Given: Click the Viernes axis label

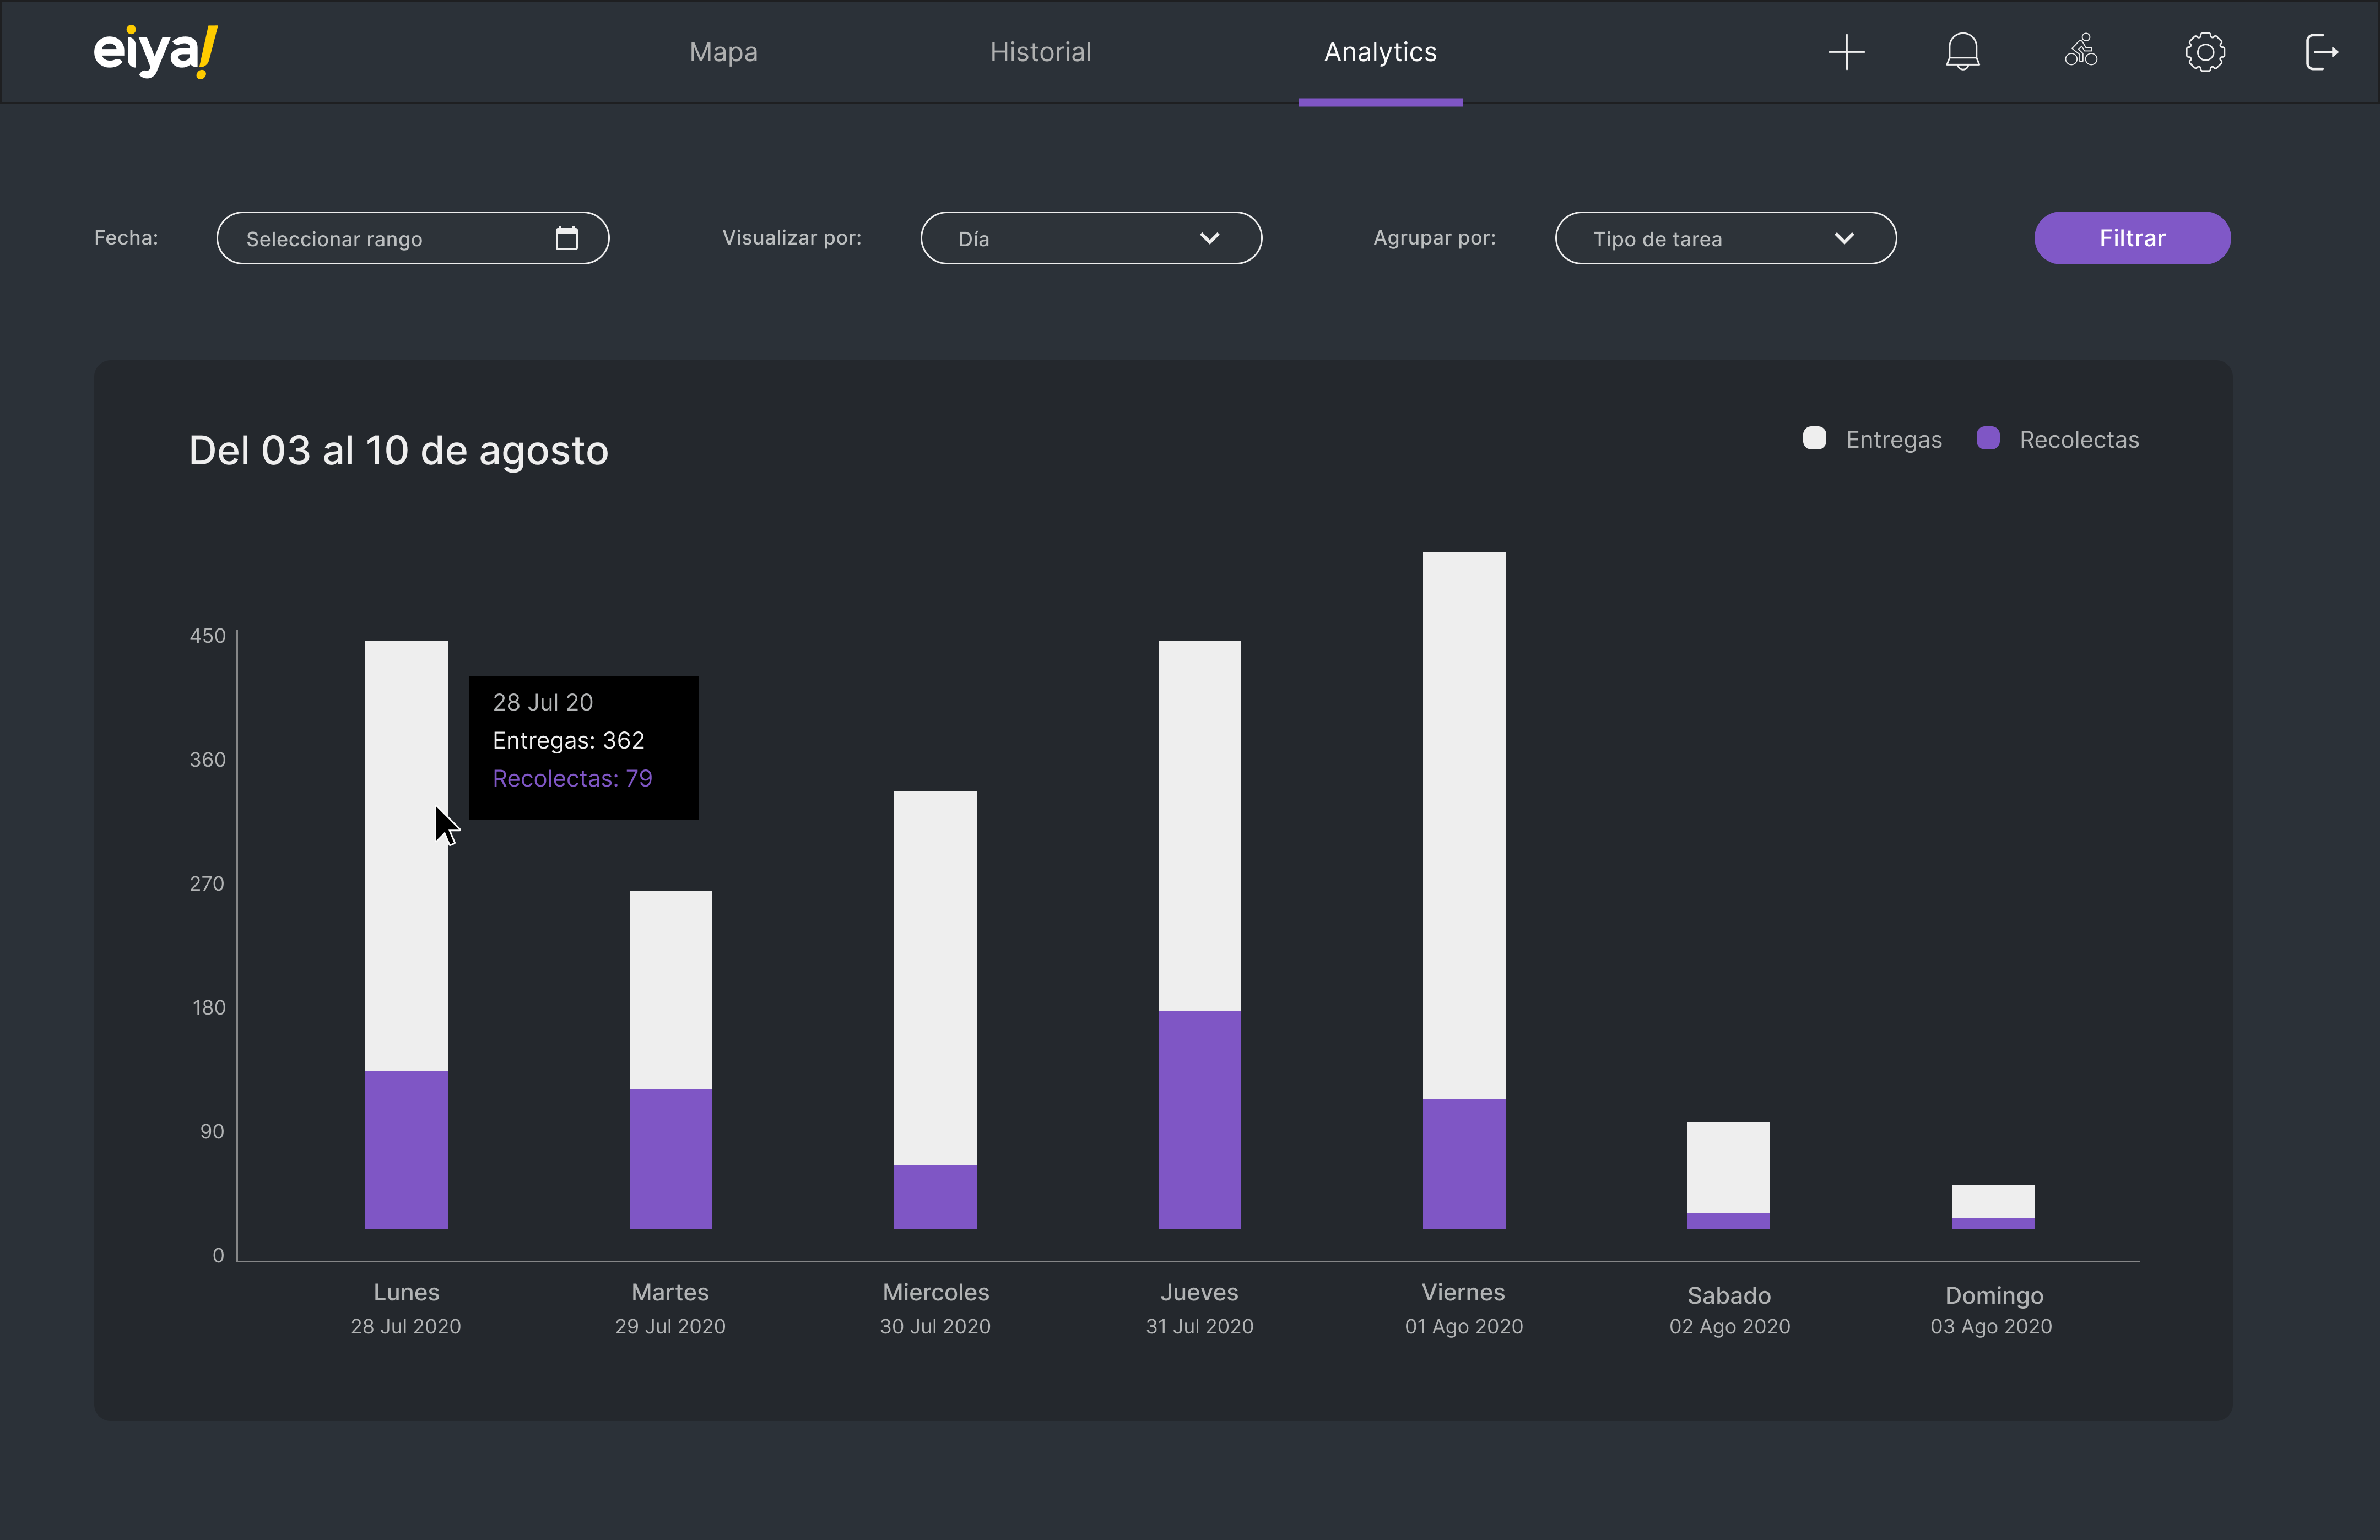Looking at the screenshot, I should [1463, 1292].
